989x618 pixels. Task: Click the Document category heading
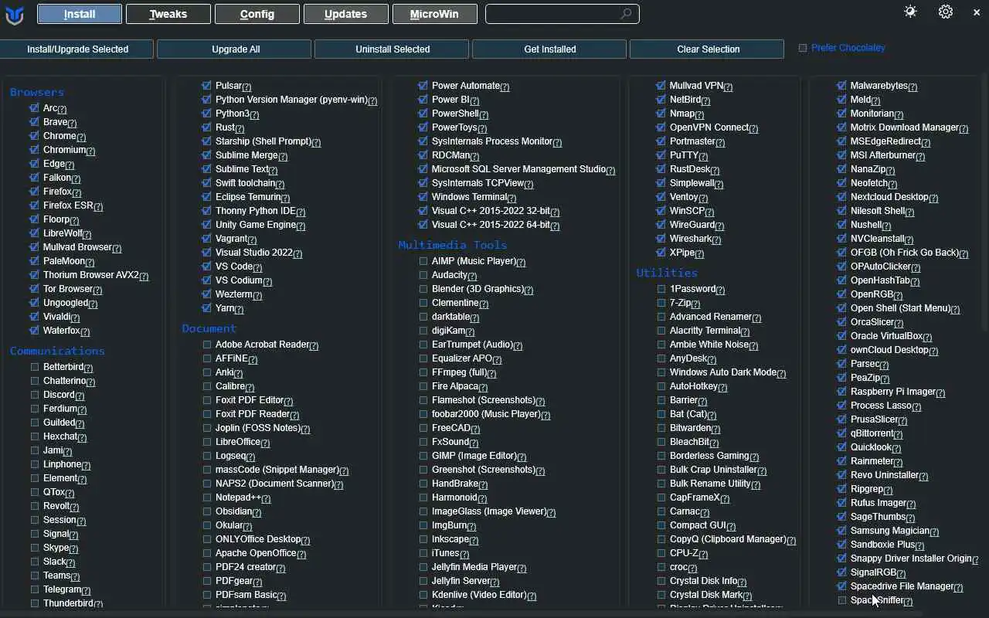(209, 328)
